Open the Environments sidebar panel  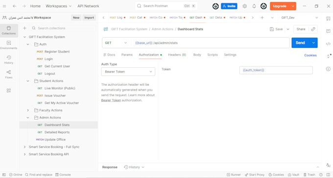[9, 45]
